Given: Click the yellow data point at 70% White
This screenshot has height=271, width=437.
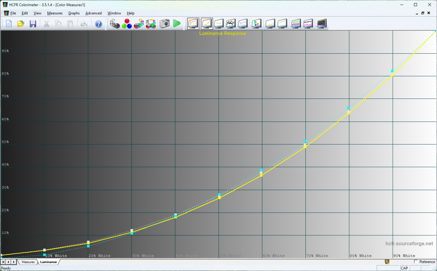Looking at the screenshot, I should [305, 146].
